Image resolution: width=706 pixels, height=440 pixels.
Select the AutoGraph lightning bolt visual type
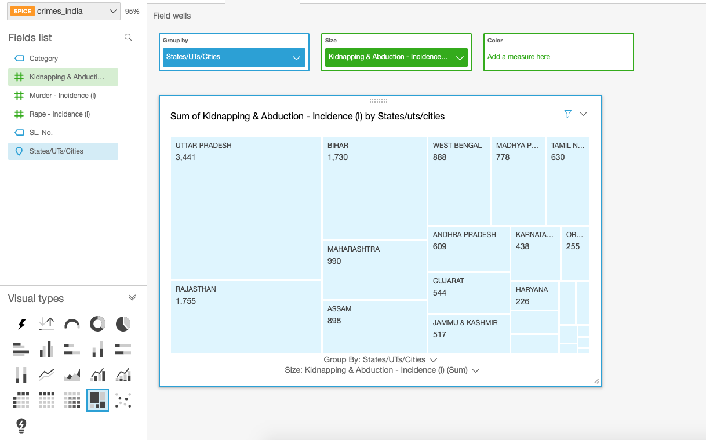click(x=21, y=324)
